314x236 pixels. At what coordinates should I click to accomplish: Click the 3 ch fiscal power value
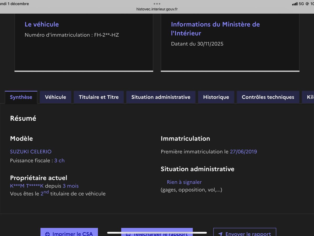(x=59, y=160)
